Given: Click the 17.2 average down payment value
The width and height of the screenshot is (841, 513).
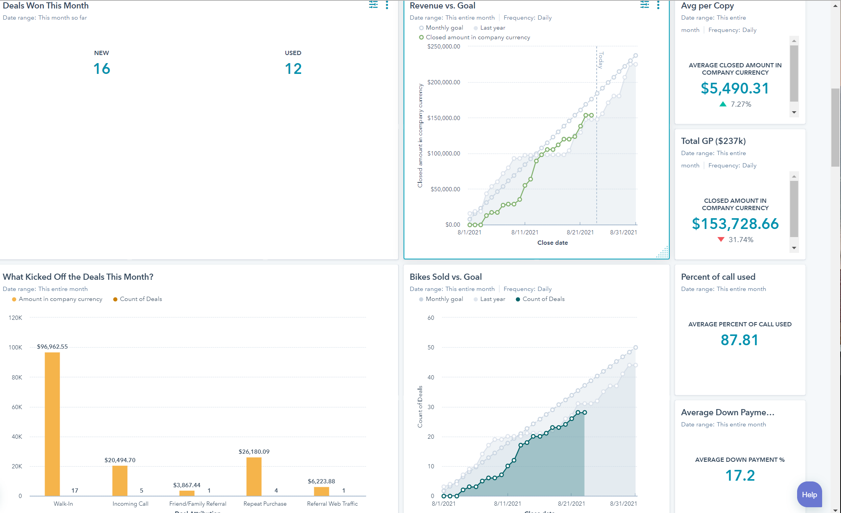Looking at the screenshot, I should (x=740, y=476).
